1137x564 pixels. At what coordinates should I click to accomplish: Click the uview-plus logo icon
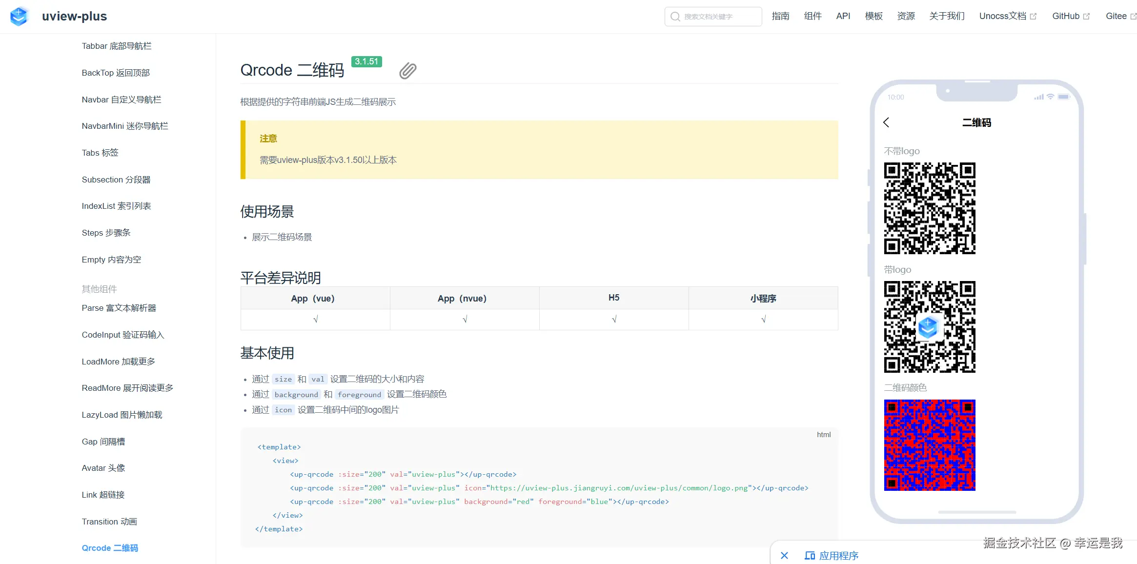point(19,16)
